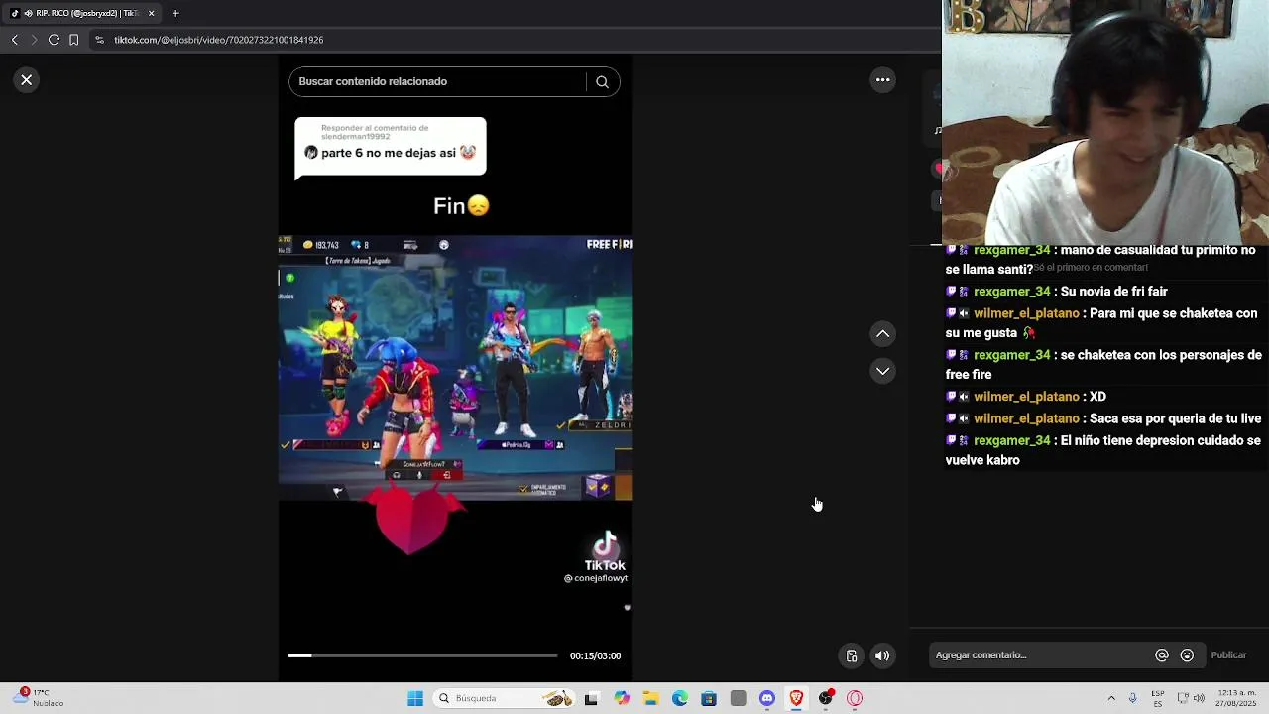Click the browser back arrow
This screenshot has width=1269, height=714.
pos(14,40)
